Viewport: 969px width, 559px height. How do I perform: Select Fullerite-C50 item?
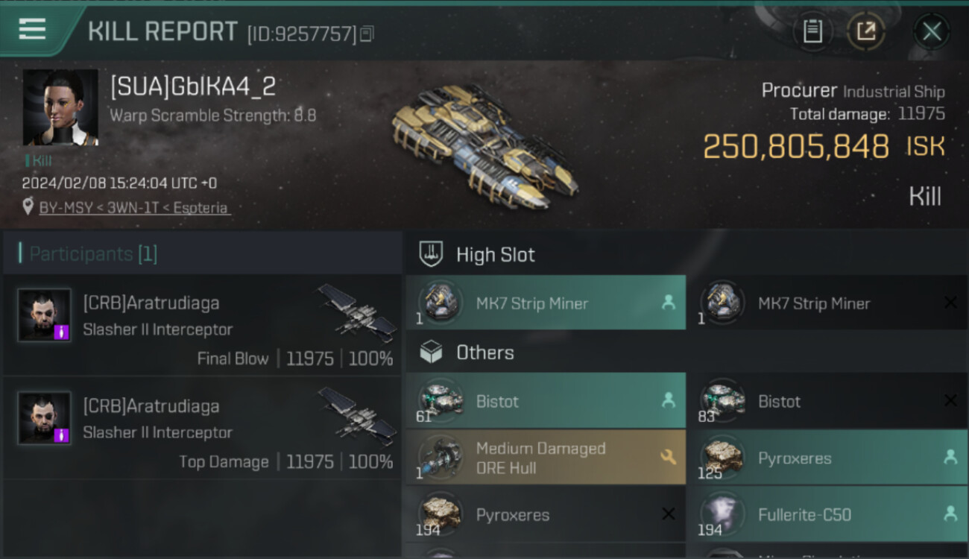(x=827, y=514)
